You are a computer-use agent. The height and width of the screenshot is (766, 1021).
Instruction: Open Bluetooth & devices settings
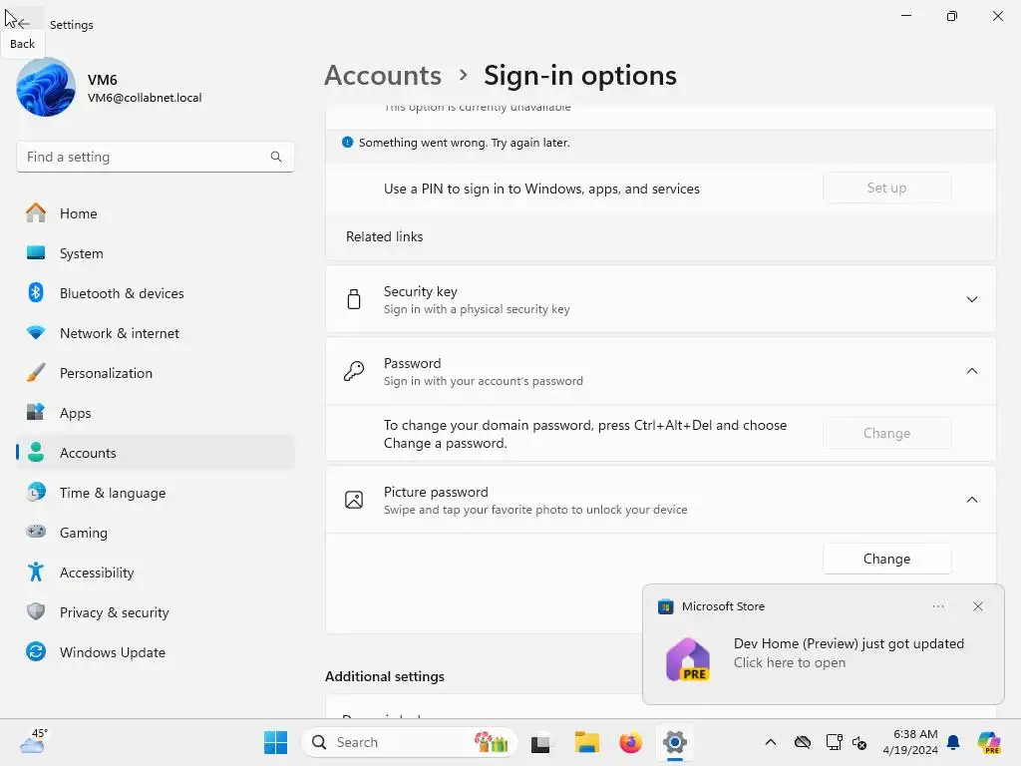(155, 293)
